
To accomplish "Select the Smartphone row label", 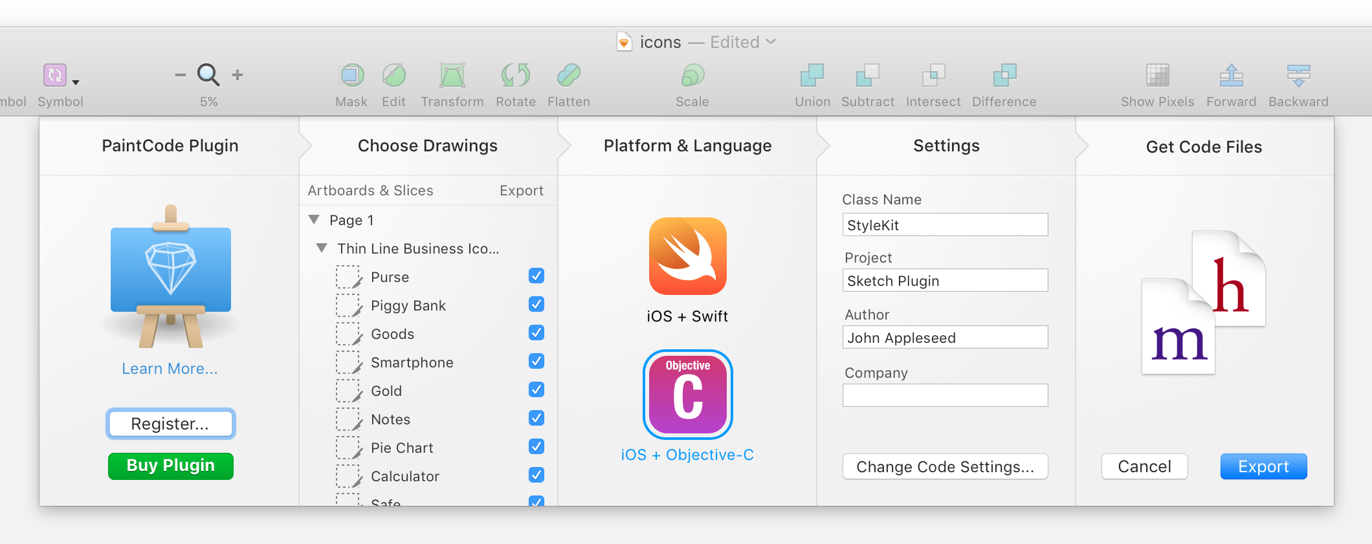I will (x=412, y=362).
